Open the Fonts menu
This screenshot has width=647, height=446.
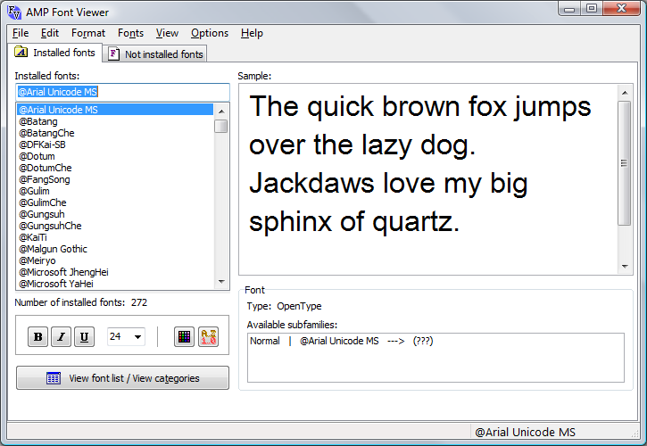130,33
